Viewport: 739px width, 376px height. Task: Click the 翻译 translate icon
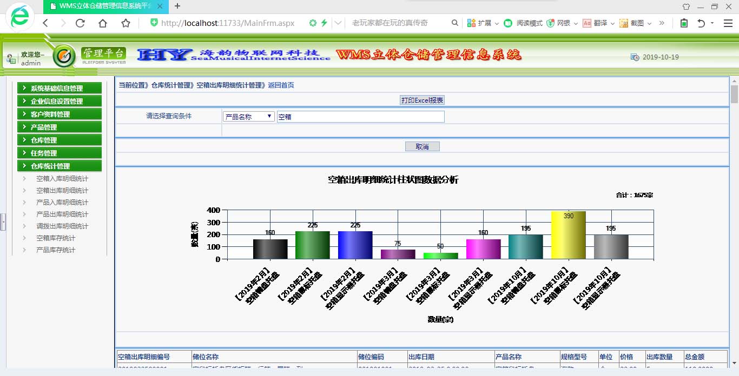tap(587, 23)
